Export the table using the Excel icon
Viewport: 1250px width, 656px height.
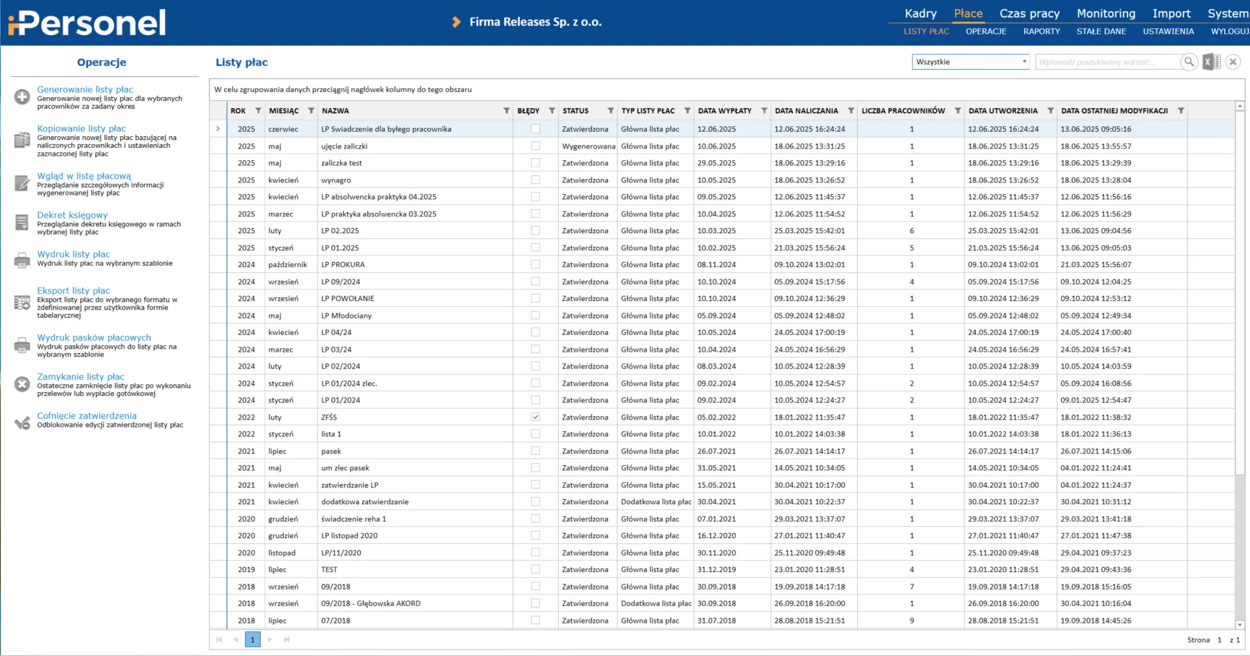click(1211, 62)
